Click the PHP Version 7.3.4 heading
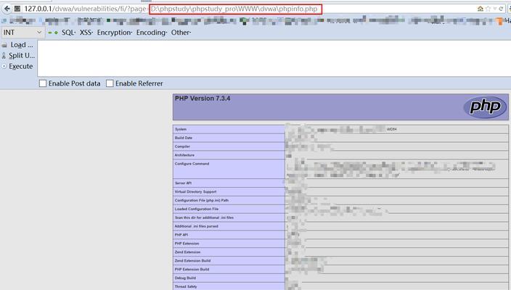Image resolution: width=511 pixels, height=290 pixels. 203,99
